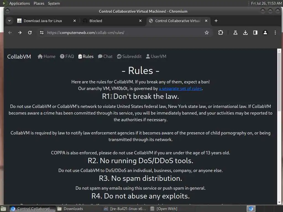This screenshot has height=212, width=283.
Task: Switch to the Blocked tab
Action: coord(96,21)
